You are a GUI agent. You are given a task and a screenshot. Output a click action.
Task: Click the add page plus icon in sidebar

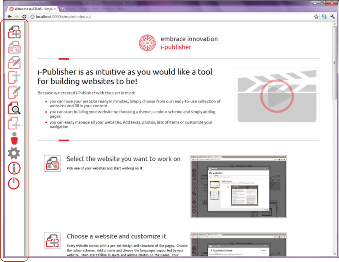pos(14,77)
